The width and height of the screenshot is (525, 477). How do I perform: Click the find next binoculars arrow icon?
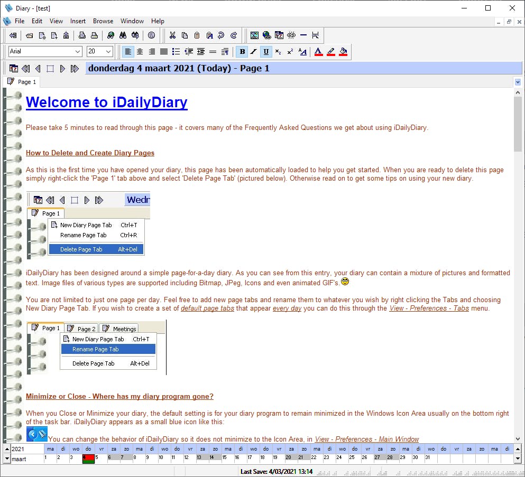pos(135,35)
